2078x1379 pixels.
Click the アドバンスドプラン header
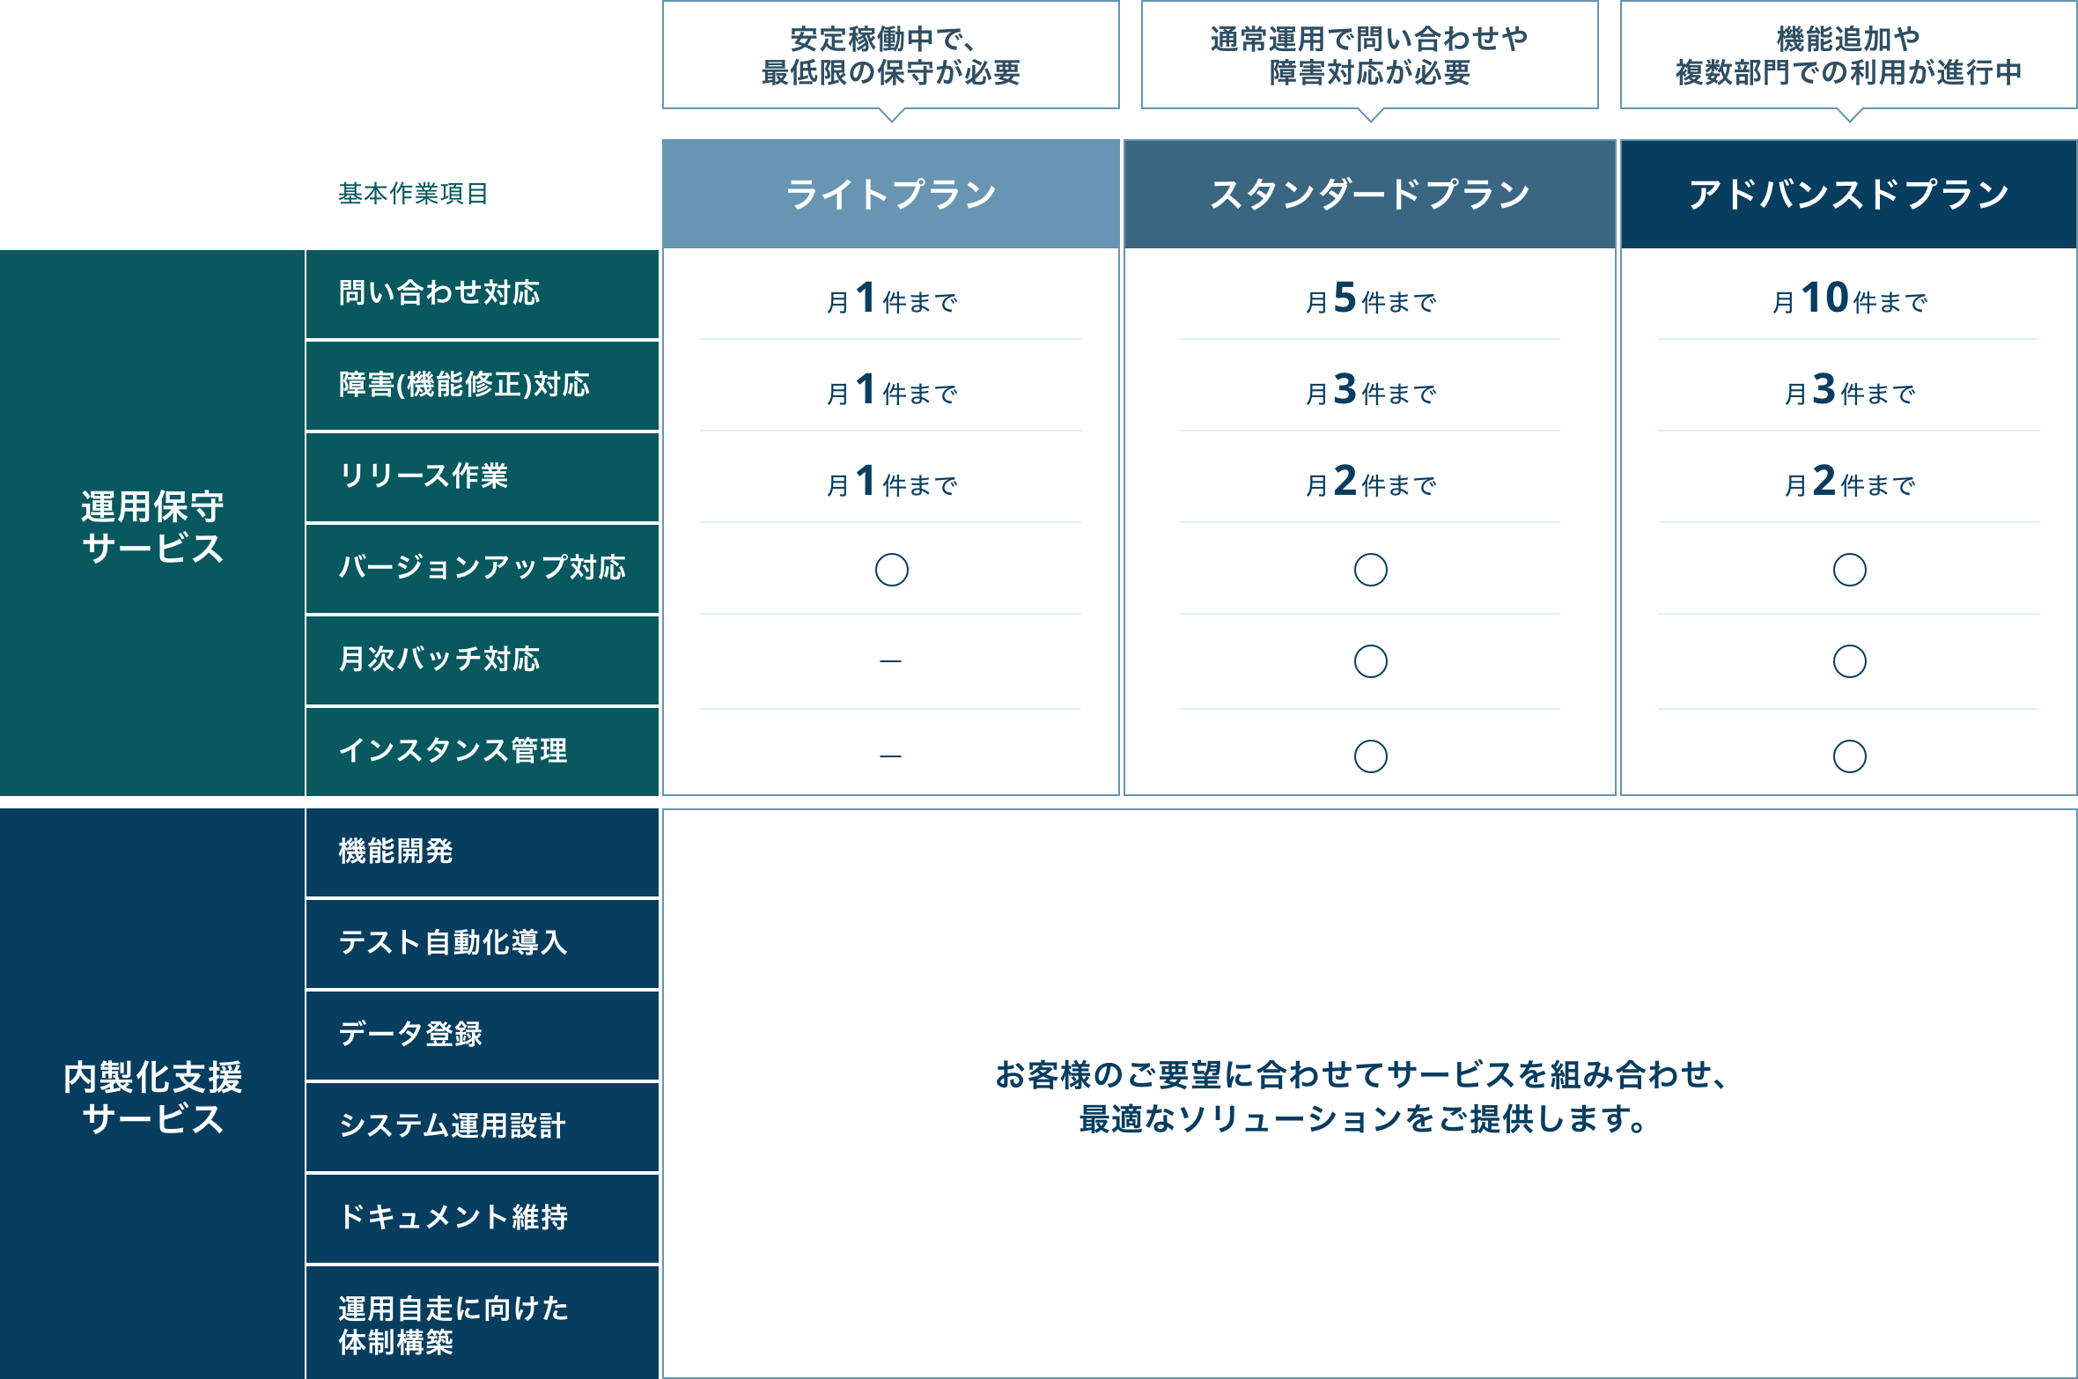1849,194
